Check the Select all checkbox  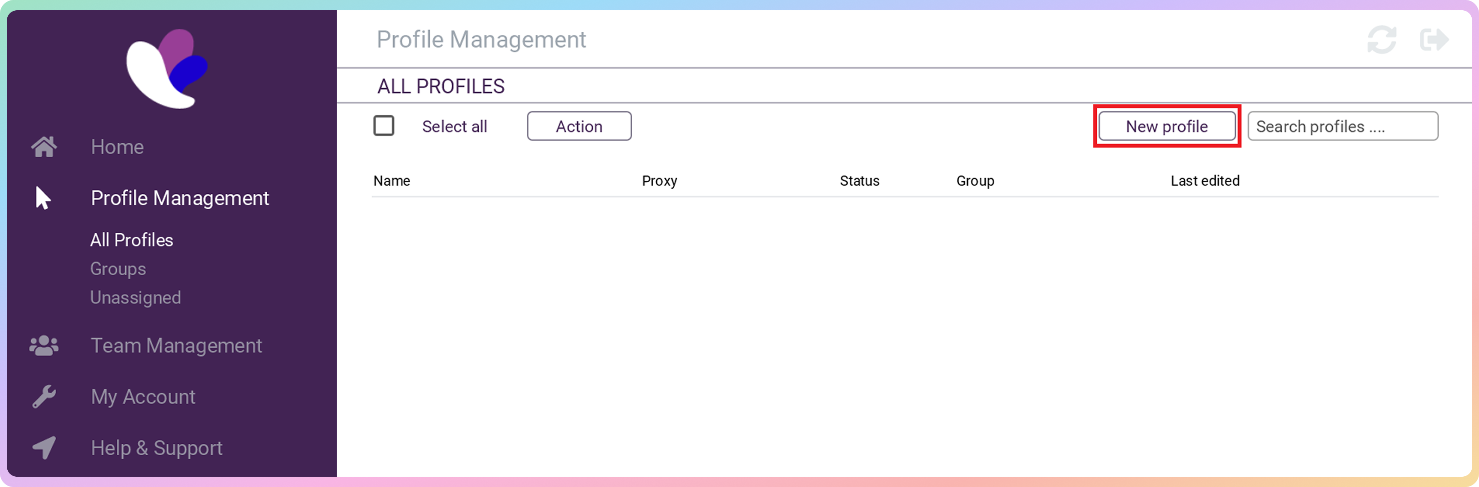click(383, 126)
